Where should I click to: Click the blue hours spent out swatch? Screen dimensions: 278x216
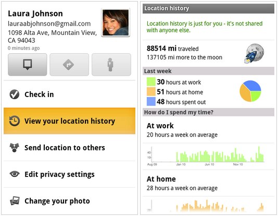[151, 101]
